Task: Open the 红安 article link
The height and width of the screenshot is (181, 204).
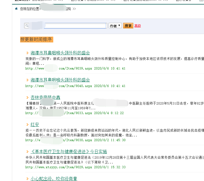Action: tap(35, 124)
